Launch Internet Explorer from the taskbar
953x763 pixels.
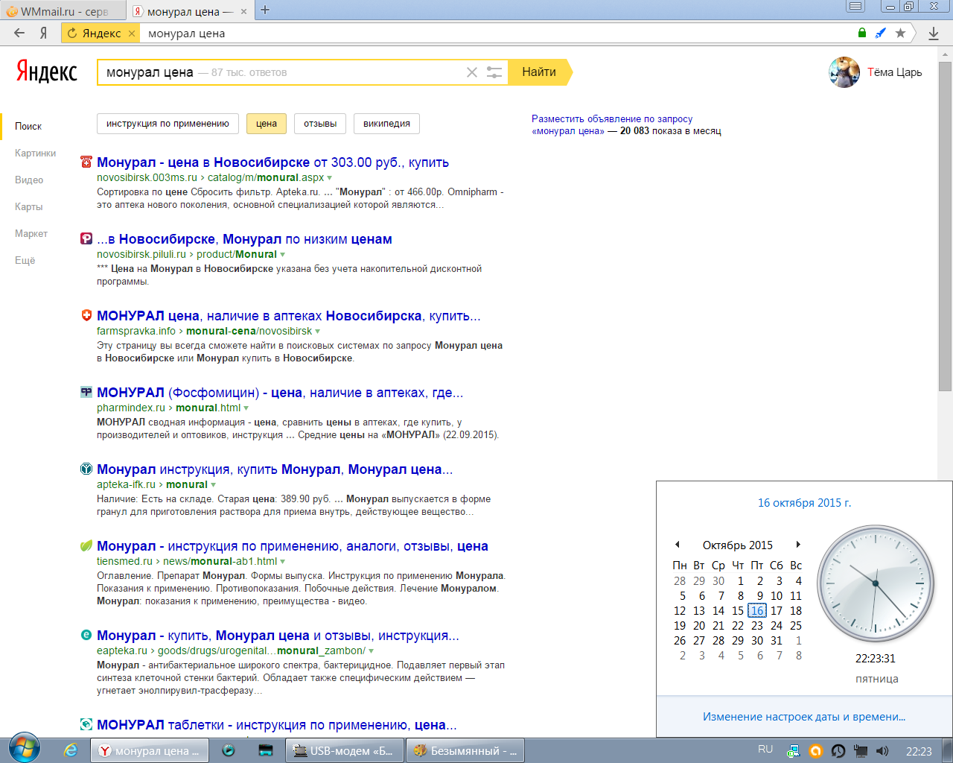[x=71, y=750]
